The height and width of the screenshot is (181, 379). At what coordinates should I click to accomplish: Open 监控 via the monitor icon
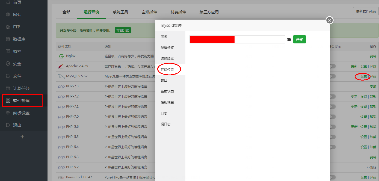coord(8,51)
